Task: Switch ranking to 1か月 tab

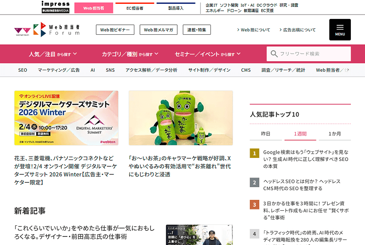Action: pyautogui.click(x=335, y=134)
